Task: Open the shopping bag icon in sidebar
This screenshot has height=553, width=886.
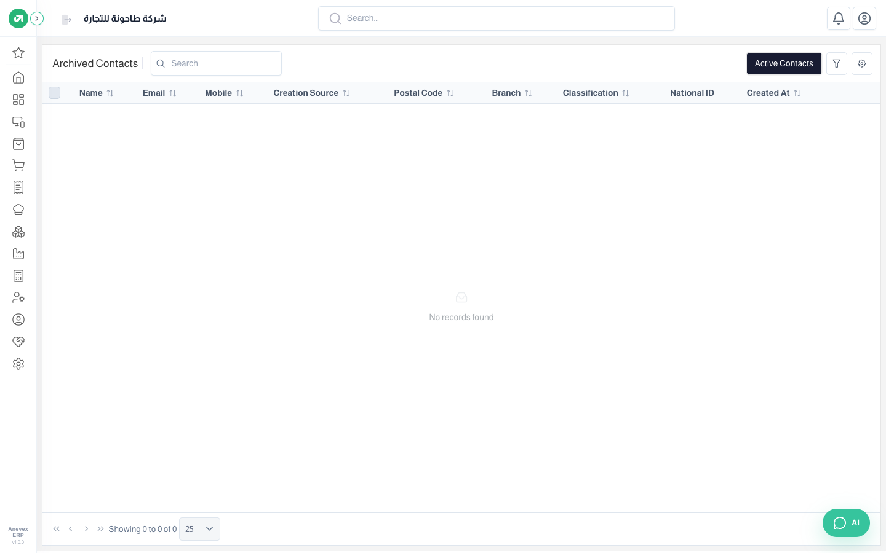Action: (18, 144)
